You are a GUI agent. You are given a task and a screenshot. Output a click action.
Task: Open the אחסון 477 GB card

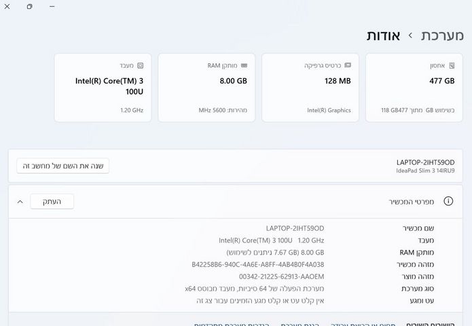coord(414,88)
